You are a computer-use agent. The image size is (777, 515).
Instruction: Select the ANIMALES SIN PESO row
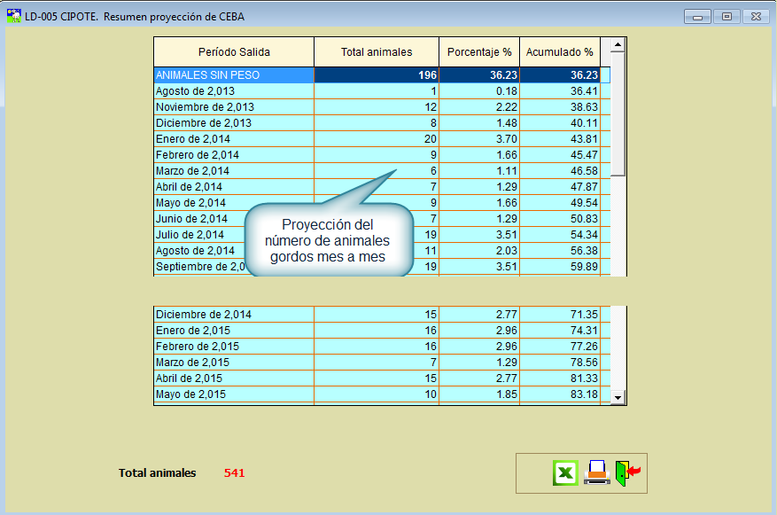click(234, 75)
